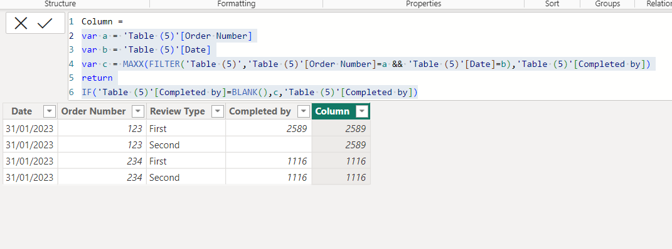The width and height of the screenshot is (672, 249).
Task: Select the empty Completed by cell for order 123
Action: point(269,145)
